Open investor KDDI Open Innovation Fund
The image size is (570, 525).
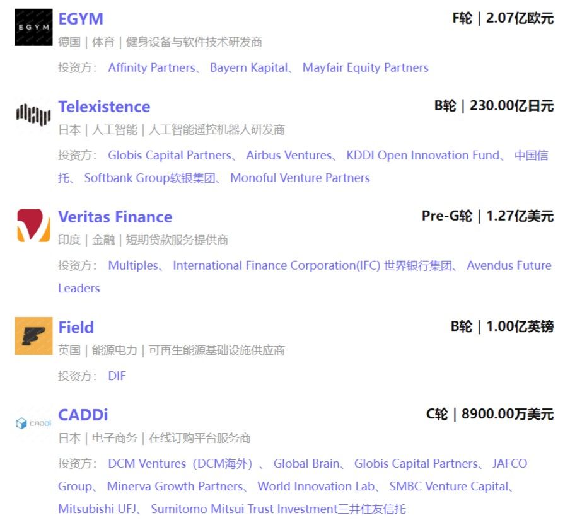(423, 156)
